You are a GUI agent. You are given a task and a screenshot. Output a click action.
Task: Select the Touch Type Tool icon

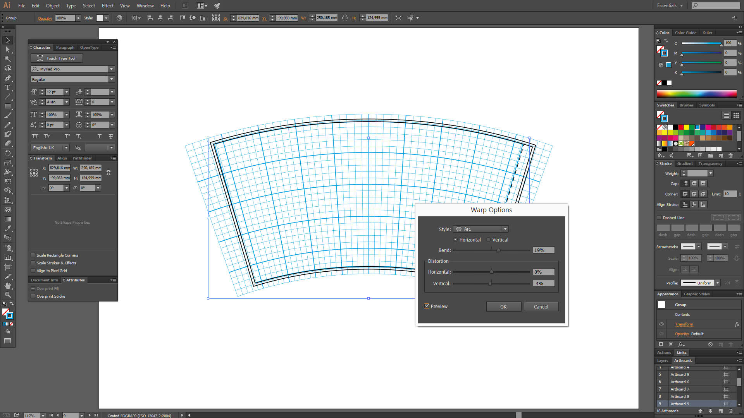pyautogui.click(x=40, y=58)
